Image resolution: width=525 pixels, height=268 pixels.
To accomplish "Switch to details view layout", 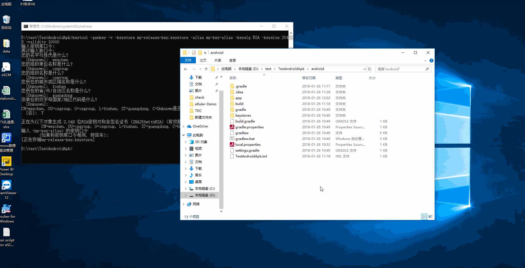I will tap(424, 217).
